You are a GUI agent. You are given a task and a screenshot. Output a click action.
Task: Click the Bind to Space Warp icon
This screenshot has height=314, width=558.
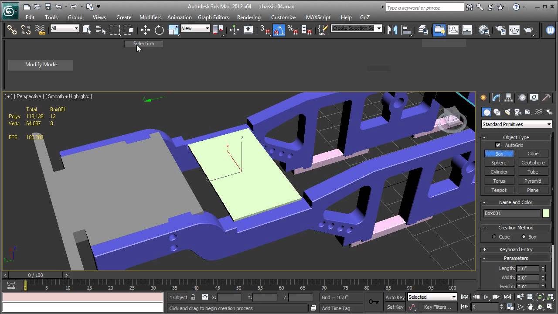[x=40, y=30]
